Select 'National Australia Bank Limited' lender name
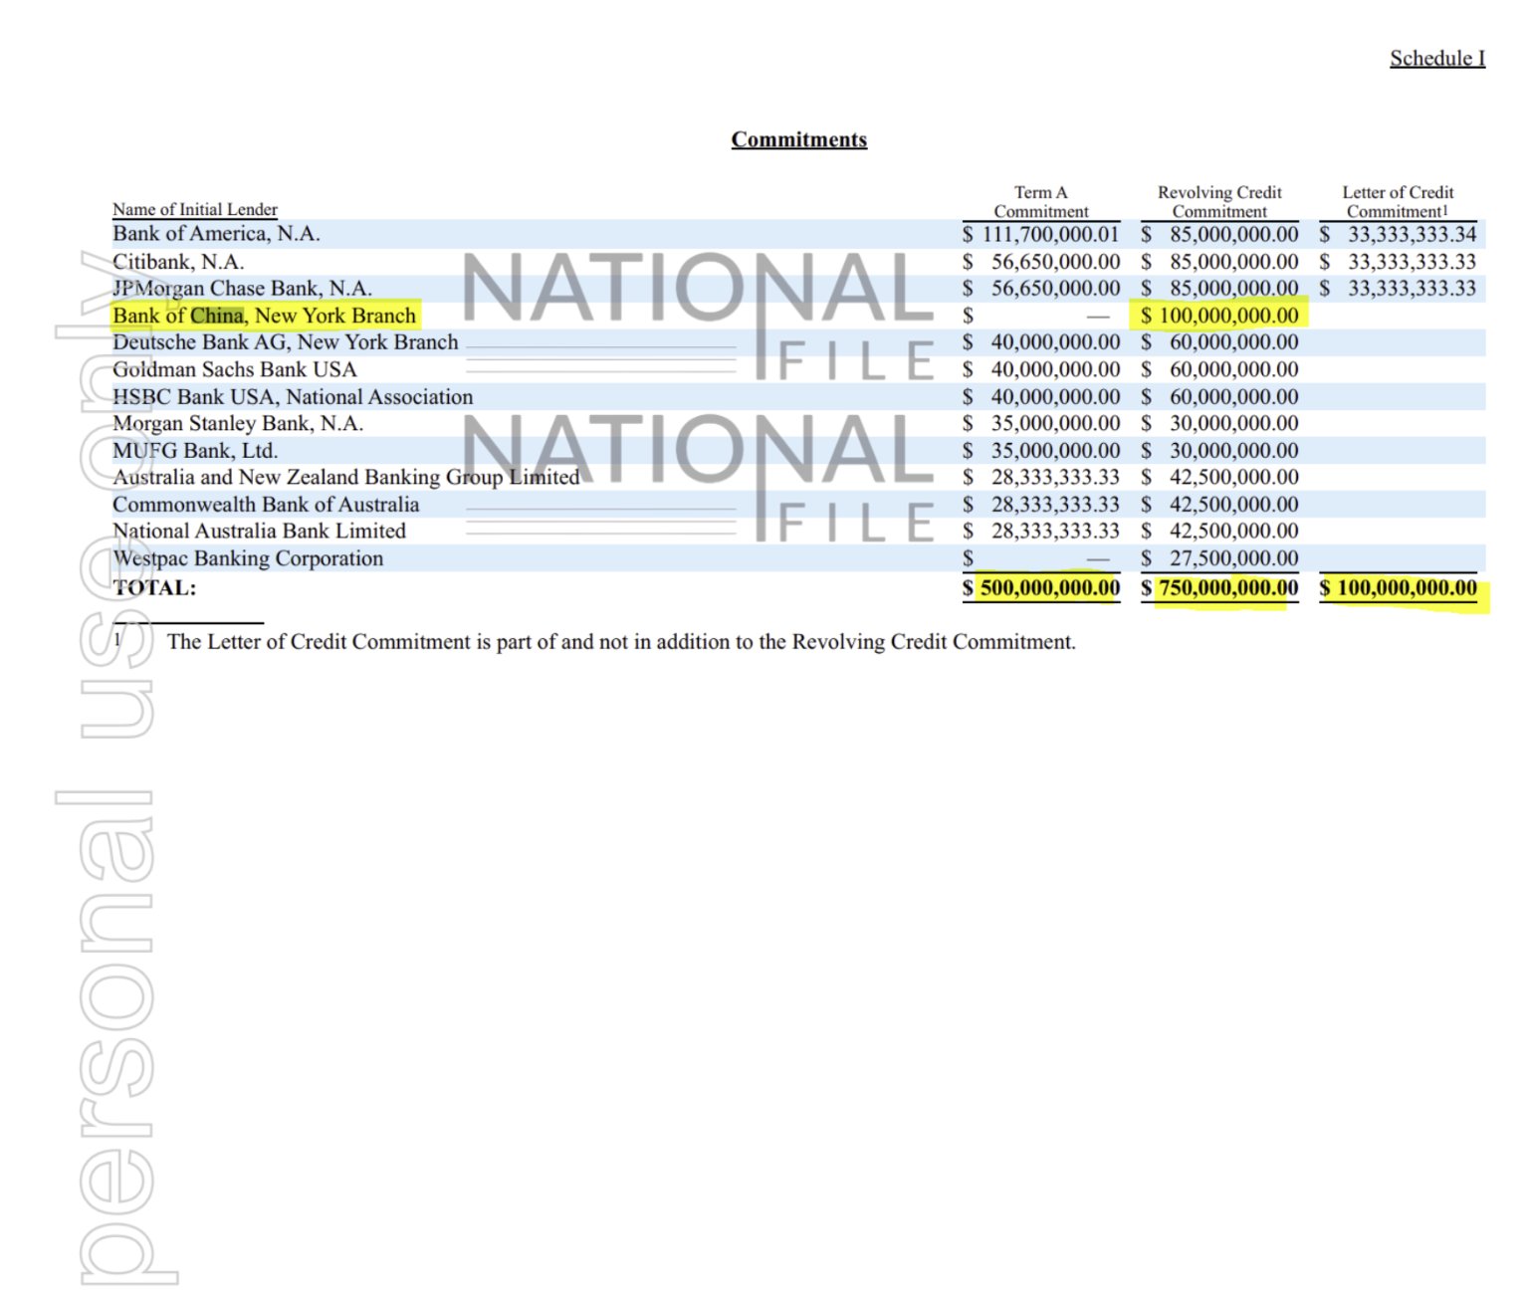This screenshot has width=1528, height=1301. coord(259,531)
